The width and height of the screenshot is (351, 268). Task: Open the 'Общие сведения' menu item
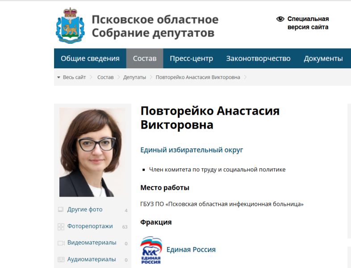(90, 58)
